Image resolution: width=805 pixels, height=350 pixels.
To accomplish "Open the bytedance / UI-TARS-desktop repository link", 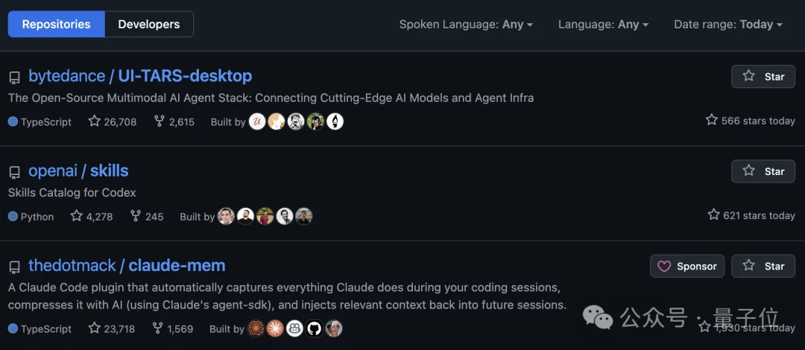I will 140,76.
